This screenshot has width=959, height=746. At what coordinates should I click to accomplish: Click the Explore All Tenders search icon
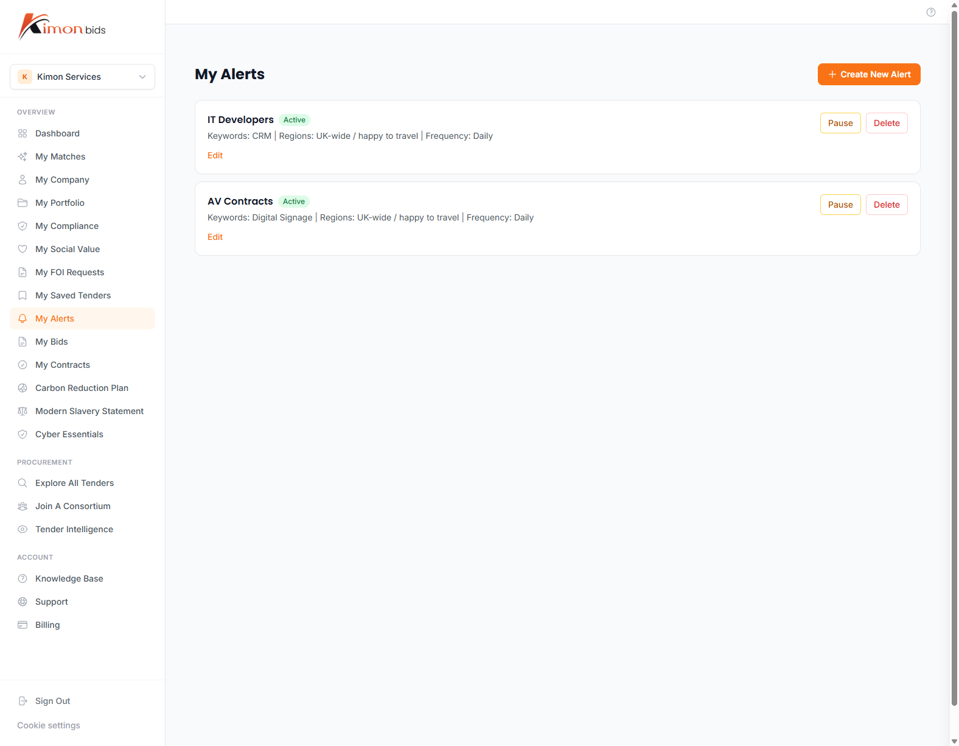tap(23, 483)
